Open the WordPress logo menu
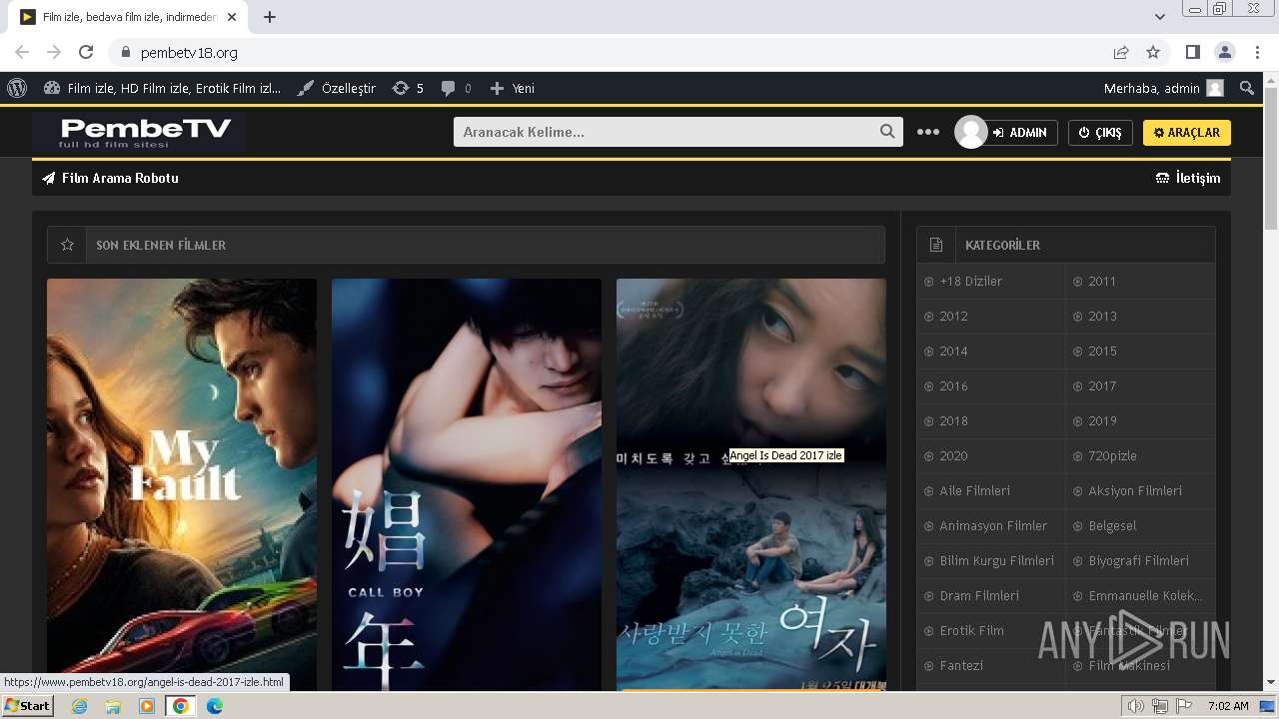Viewport: 1279px width, 719px height. pos(17,88)
